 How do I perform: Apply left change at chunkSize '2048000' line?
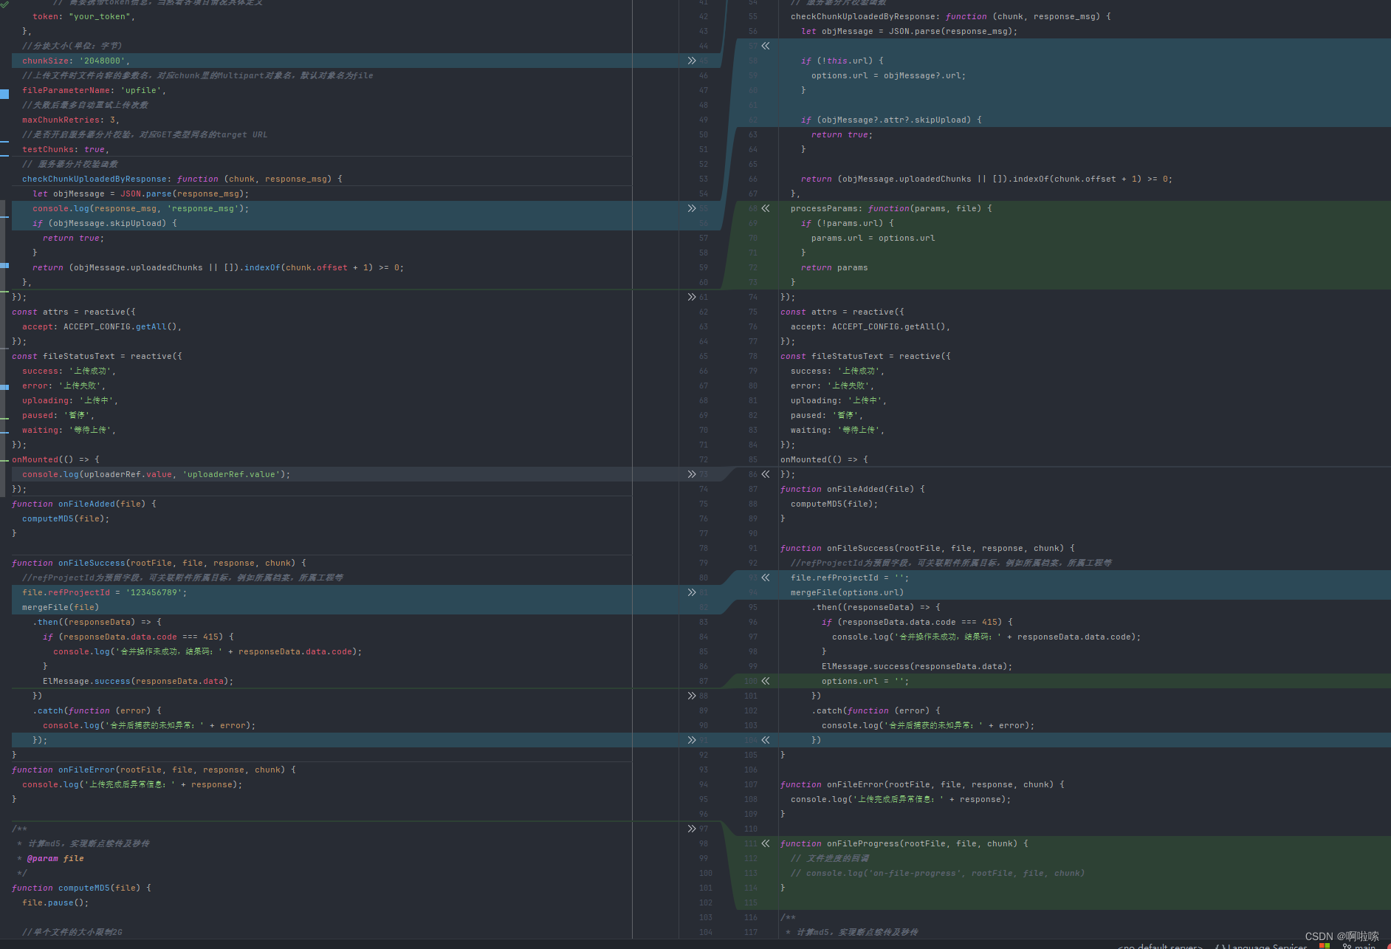tap(691, 61)
